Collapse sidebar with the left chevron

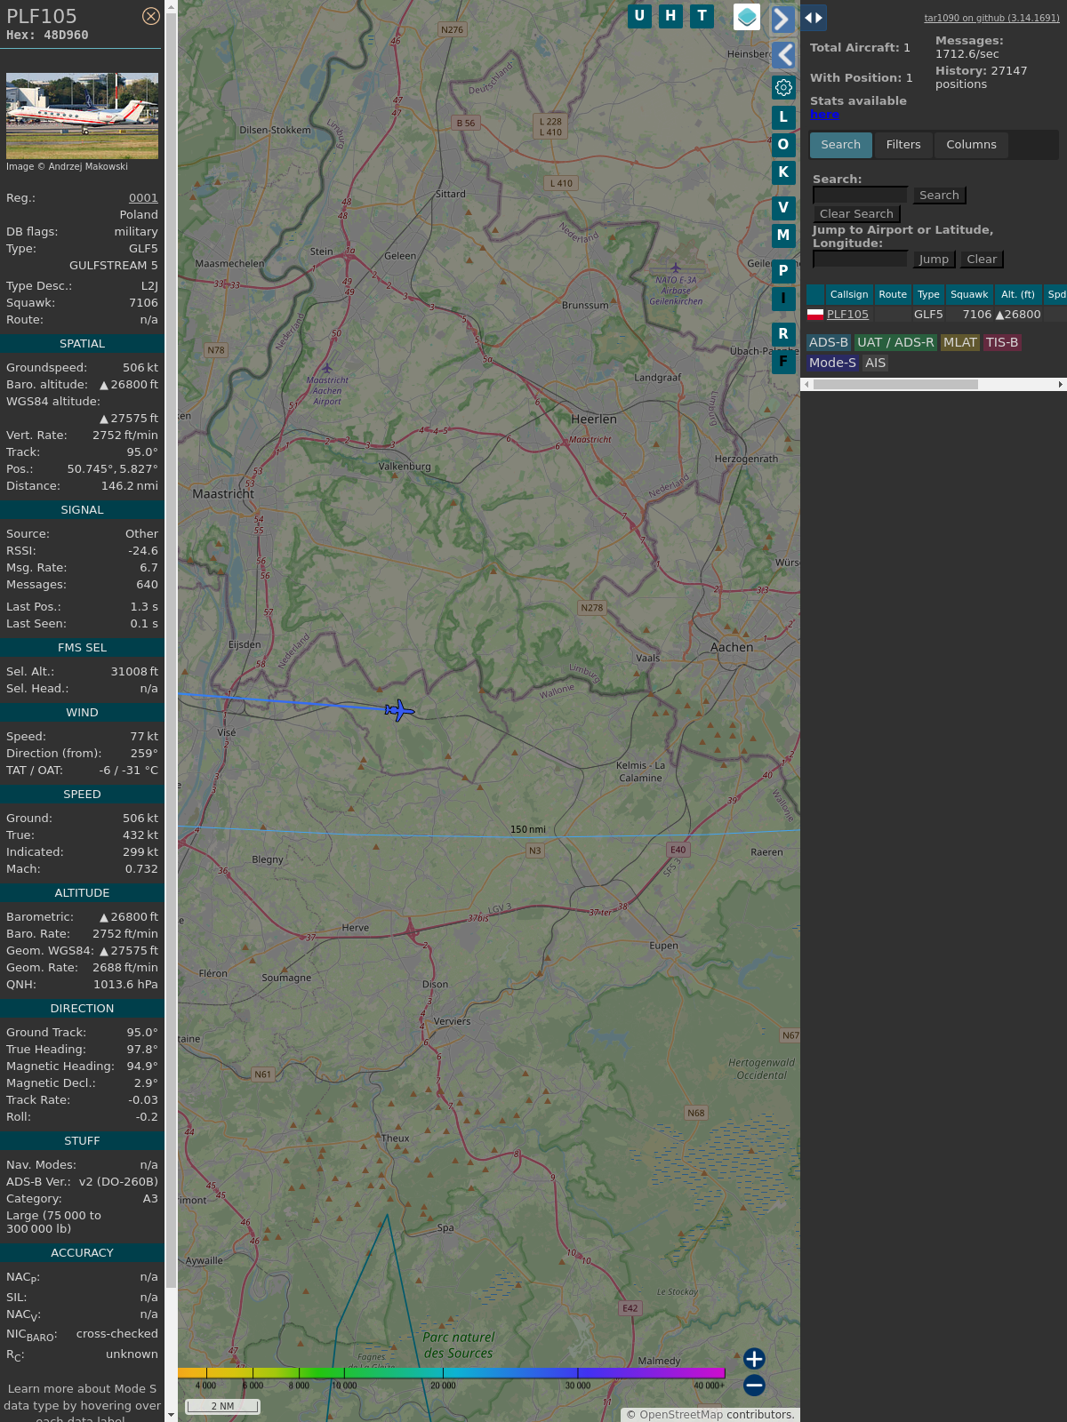point(782,55)
